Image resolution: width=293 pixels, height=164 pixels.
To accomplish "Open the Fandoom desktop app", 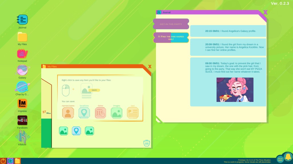I will [22, 120].
